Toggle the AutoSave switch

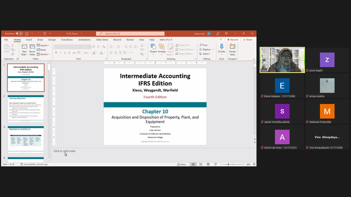(19, 33)
